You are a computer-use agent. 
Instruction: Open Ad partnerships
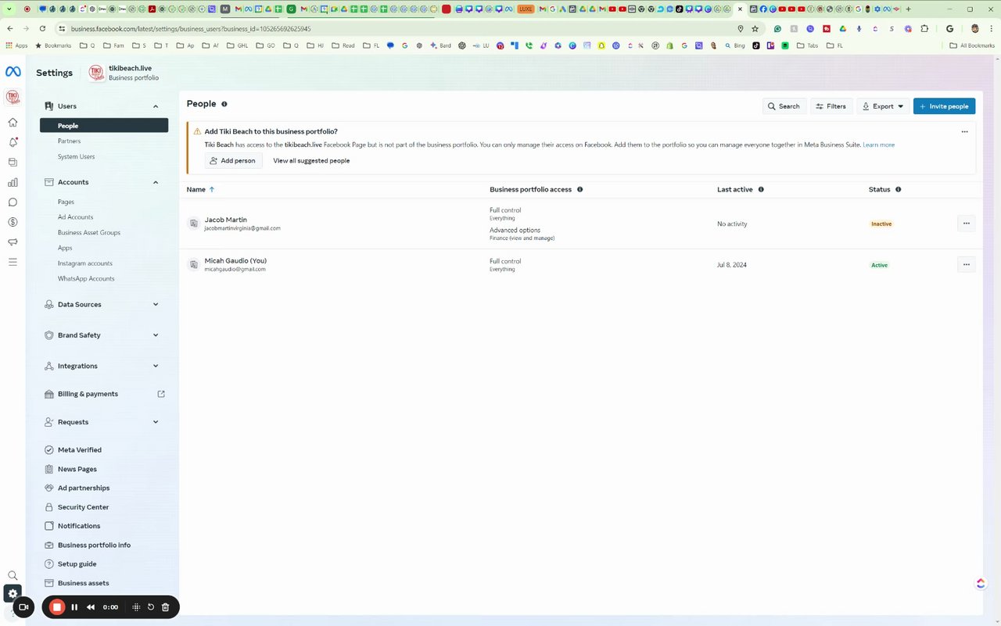tap(84, 488)
